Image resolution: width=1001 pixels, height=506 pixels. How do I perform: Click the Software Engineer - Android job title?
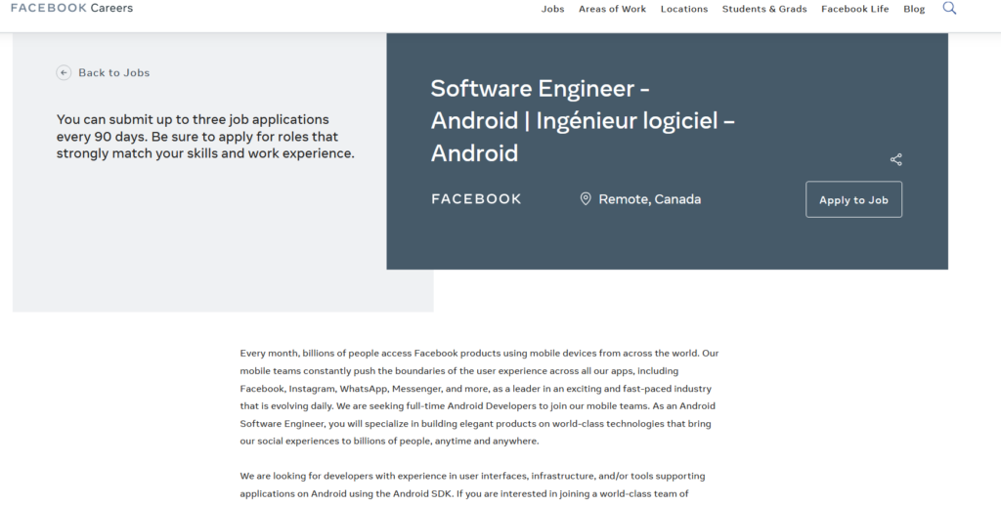pos(583,120)
